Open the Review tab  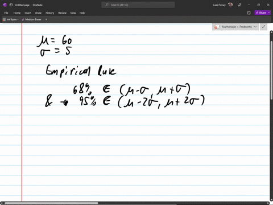[62, 13]
